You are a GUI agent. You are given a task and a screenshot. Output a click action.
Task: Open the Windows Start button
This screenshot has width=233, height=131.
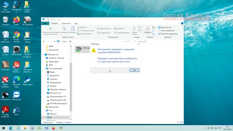pyautogui.click(x=3, y=128)
